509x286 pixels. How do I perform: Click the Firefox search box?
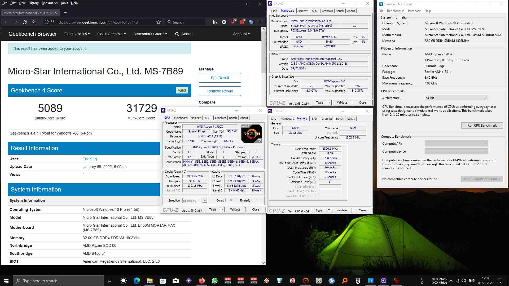coord(185,22)
